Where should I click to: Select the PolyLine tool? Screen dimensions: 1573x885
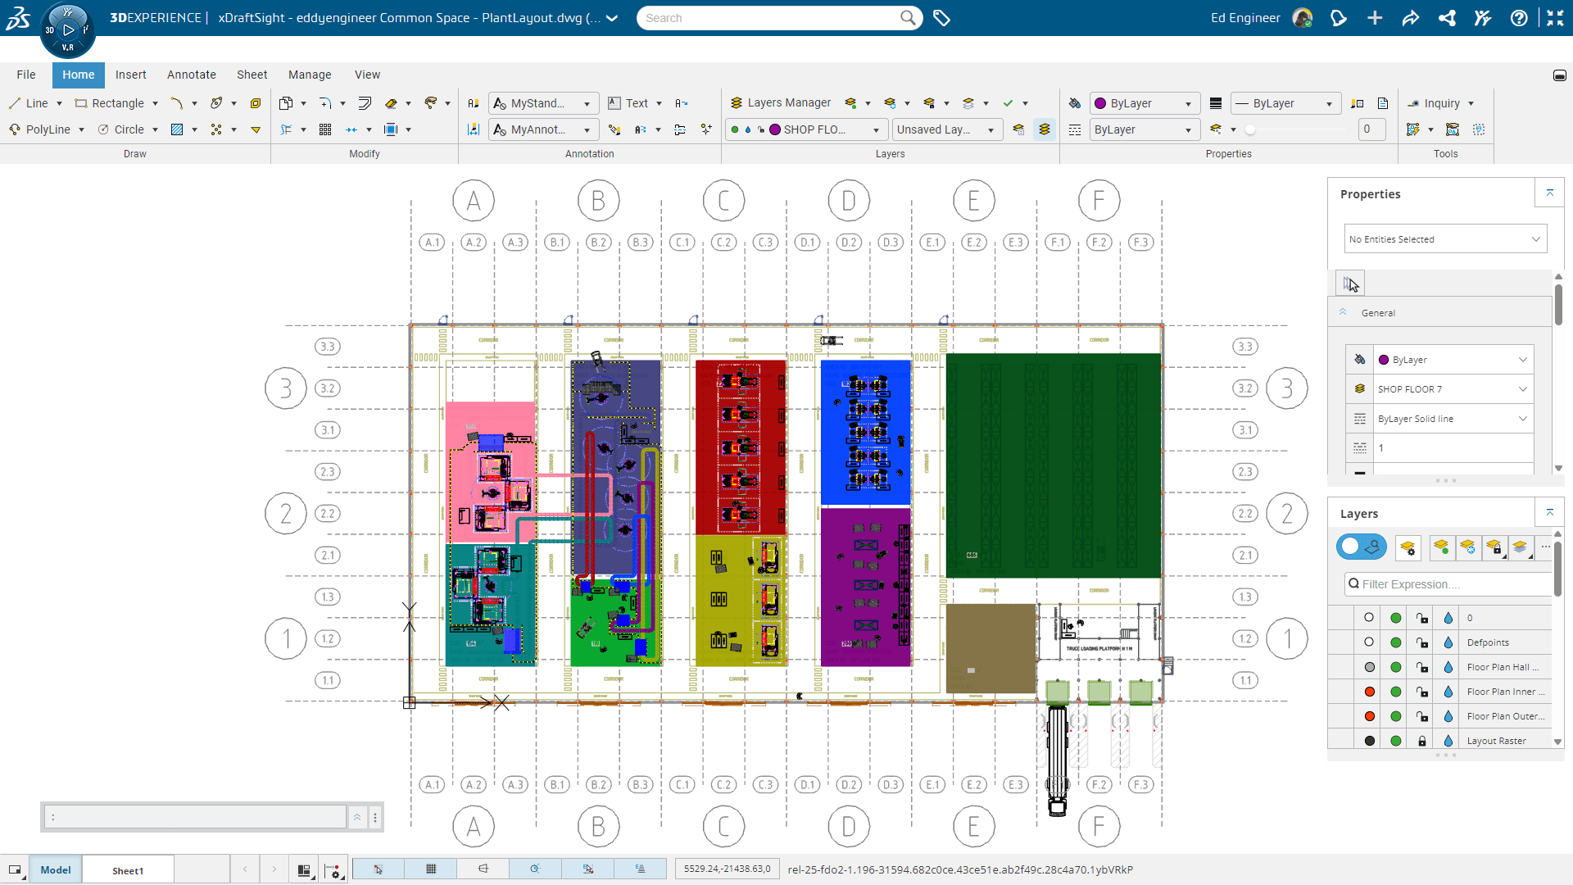pyautogui.click(x=40, y=129)
